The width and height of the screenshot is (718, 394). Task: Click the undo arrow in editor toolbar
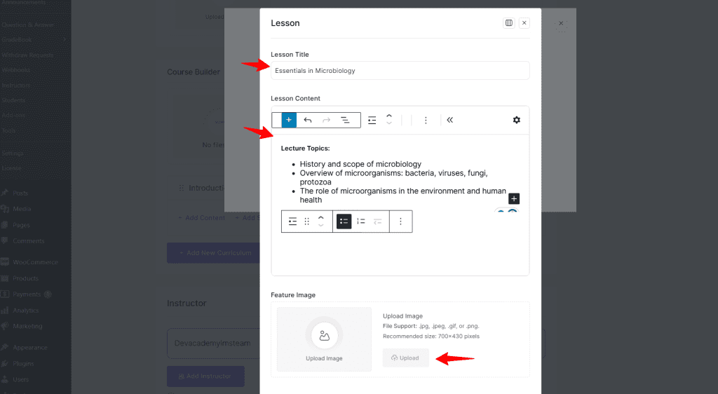[x=308, y=120]
